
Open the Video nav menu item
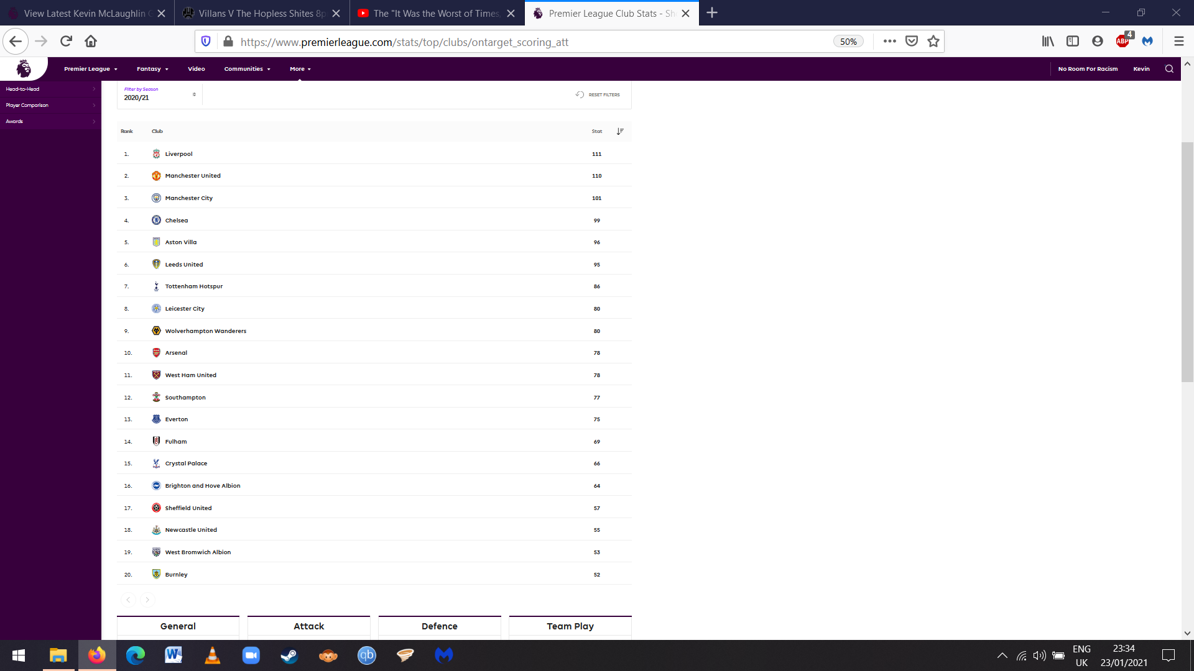click(x=197, y=69)
